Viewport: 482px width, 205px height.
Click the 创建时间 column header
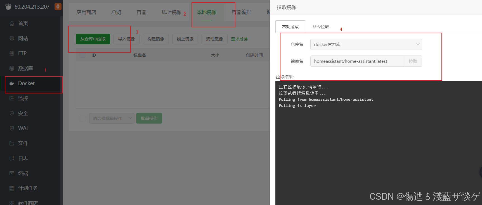pyautogui.click(x=254, y=55)
